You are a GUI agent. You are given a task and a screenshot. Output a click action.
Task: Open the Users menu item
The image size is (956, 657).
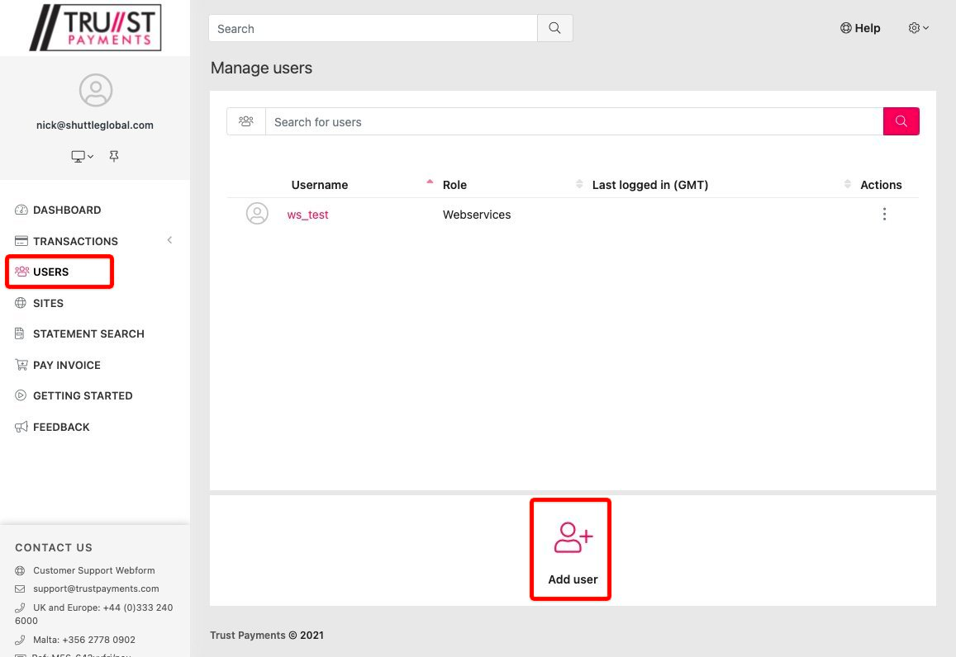coord(50,272)
